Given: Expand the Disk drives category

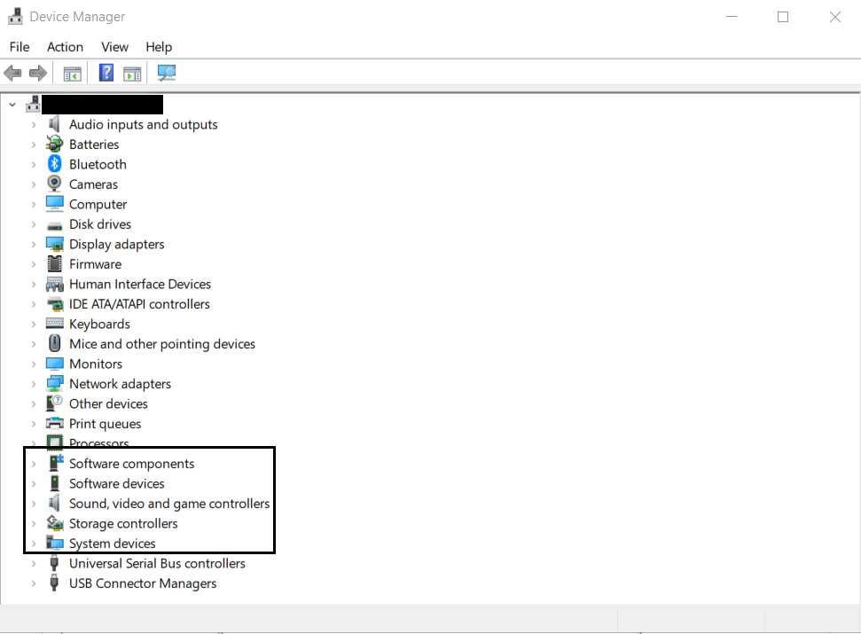Looking at the screenshot, I should [34, 224].
